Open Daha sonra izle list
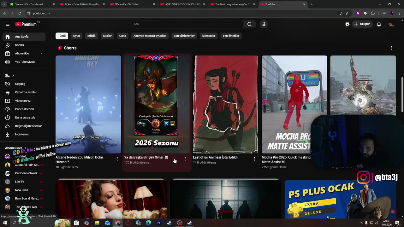This screenshot has width=404, height=227. (24, 118)
